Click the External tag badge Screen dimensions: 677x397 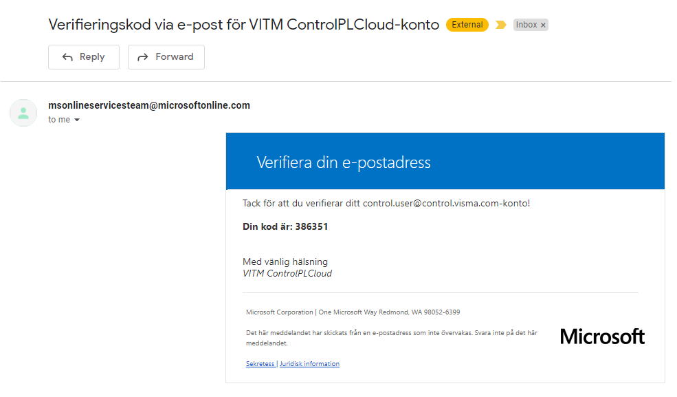click(467, 25)
